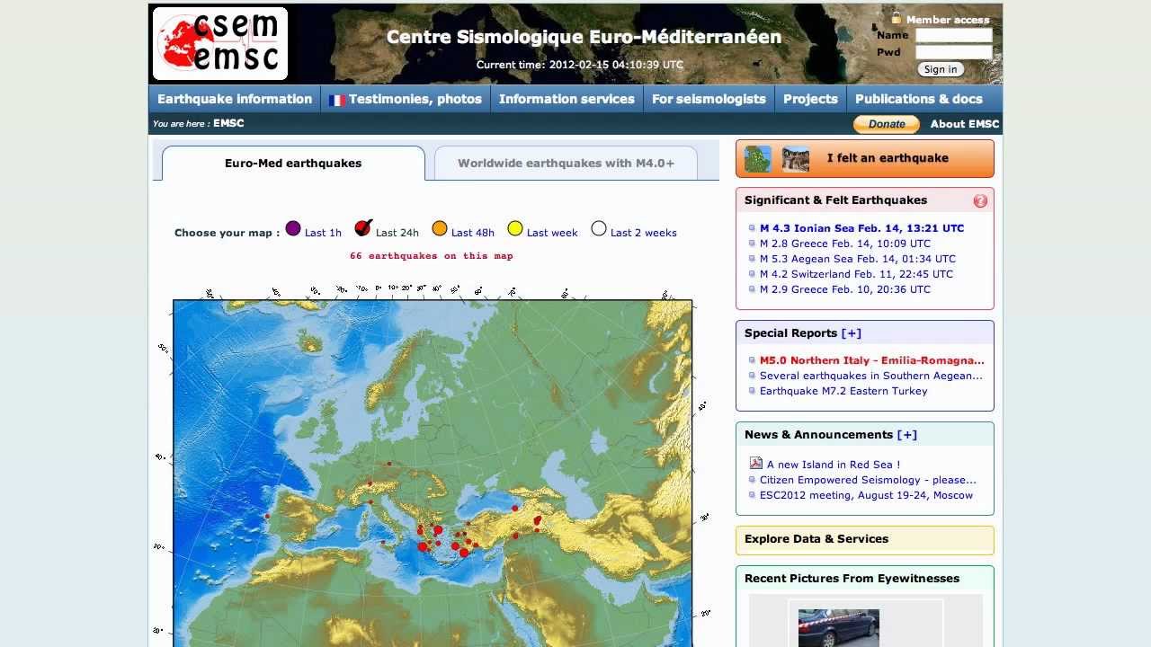Screen dimensions: 1151x647
Task: Open the For seismologists menu
Action: [709, 99]
